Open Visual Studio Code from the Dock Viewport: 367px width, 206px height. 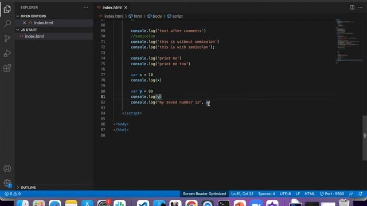tap(143, 203)
